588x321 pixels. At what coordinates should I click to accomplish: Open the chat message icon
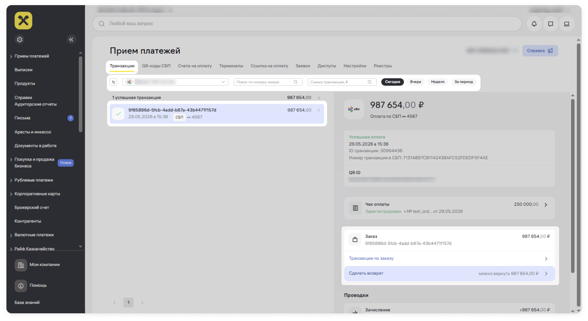(550, 24)
